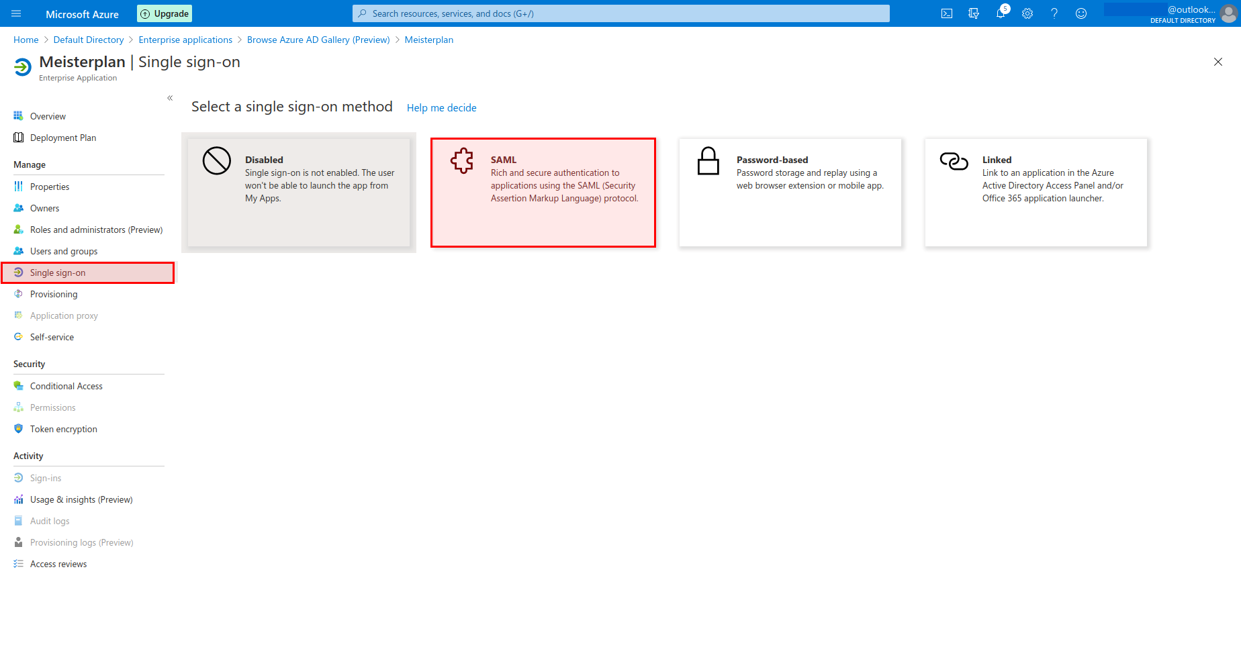The height and width of the screenshot is (645, 1241).
Task: Open the Azure portal hamburger menu
Action: [x=17, y=13]
